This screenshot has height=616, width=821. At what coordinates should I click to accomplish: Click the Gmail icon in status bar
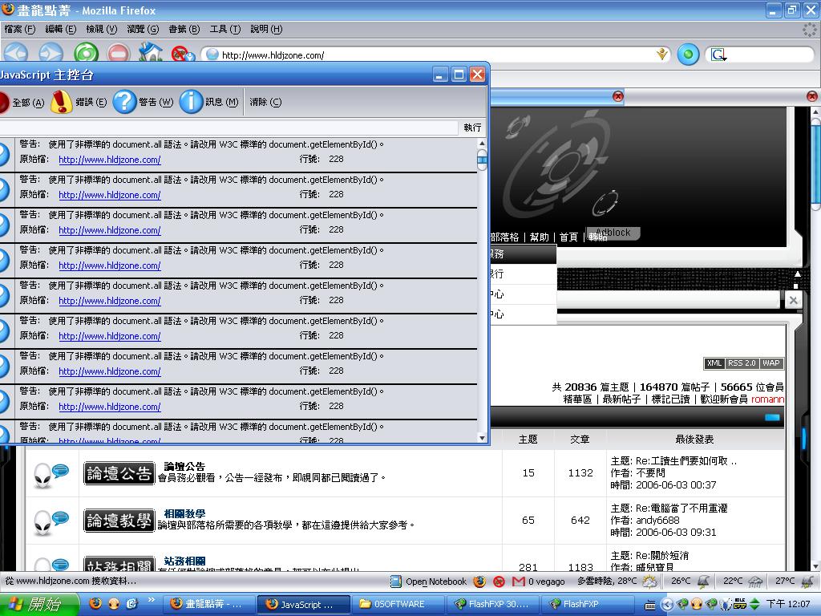click(518, 582)
